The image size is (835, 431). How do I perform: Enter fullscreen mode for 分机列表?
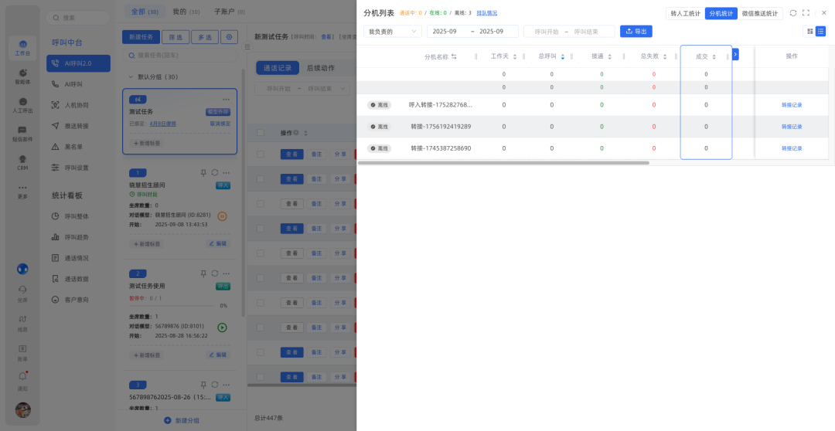806,13
